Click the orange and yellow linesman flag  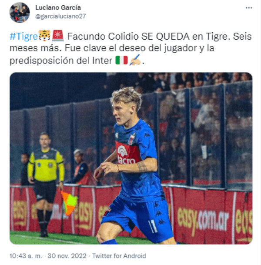pos(69,203)
